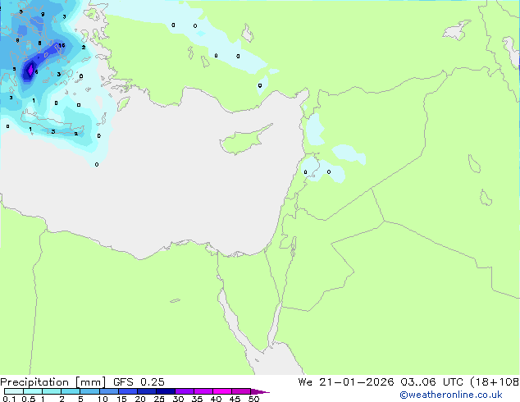Choose the 40–45 mm pink legend swatch
520x402 pixels.
point(222,391)
